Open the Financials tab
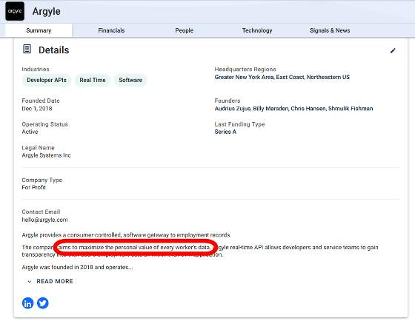 (x=111, y=30)
